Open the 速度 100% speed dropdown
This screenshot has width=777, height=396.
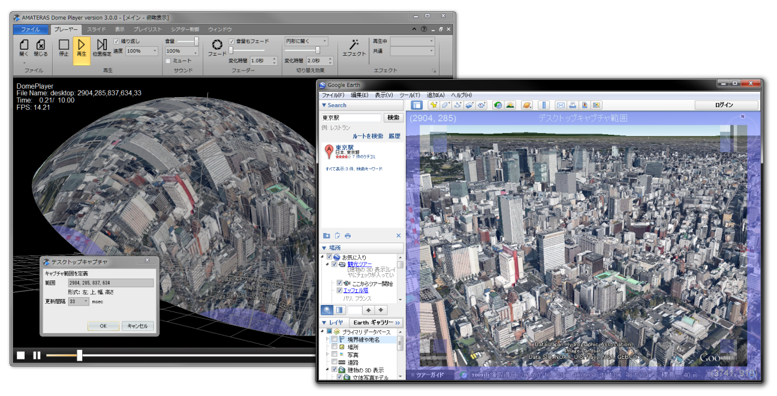(x=141, y=52)
